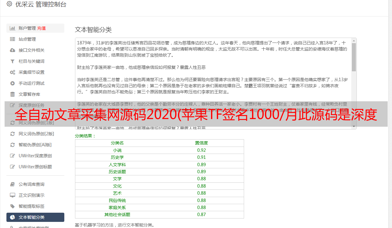
Task: Click the database icon for 文章暂存库
Action: click(x=13, y=94)
